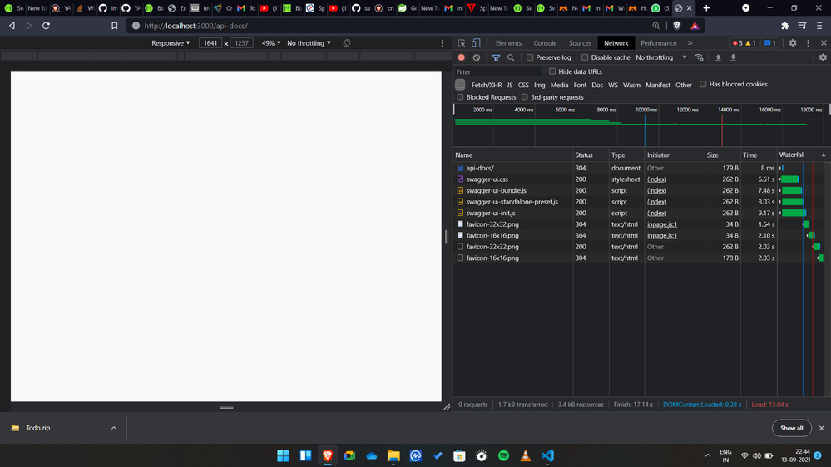Click the import HAR file upload icon
Screen dimensions: 831x467
pyautogui.click(x=718, y=57)
